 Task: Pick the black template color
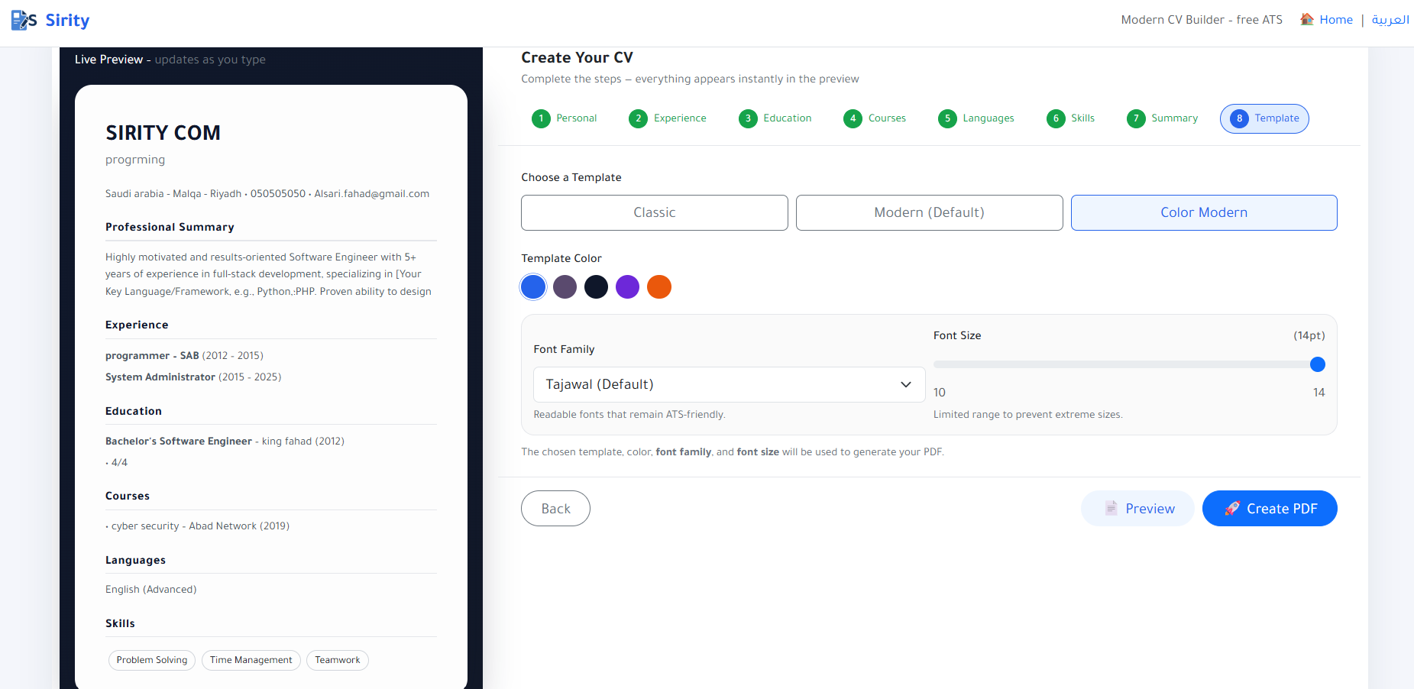tap(596, 286)
